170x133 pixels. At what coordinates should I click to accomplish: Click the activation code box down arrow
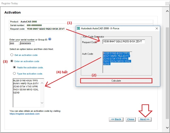pos(42,103)
